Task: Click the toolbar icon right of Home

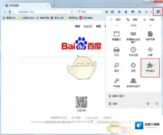Action: tap(112, 12)
